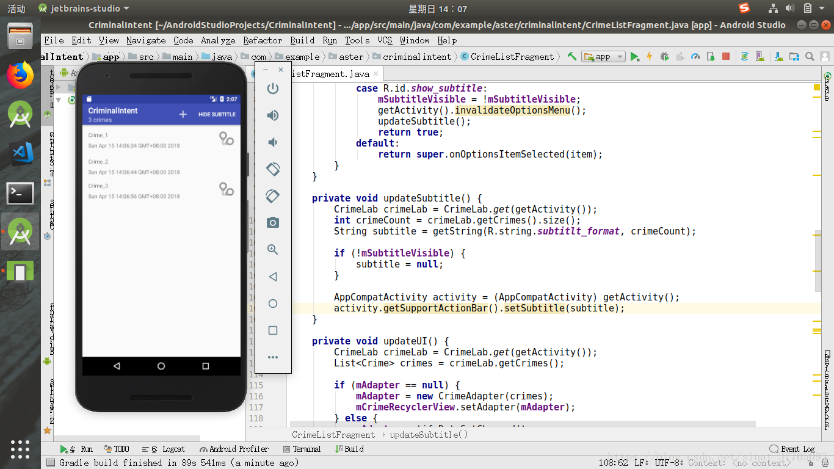Toggle tool window bars in status bar
This screenshot has height=469, width=834.
(x=51, y=463)
